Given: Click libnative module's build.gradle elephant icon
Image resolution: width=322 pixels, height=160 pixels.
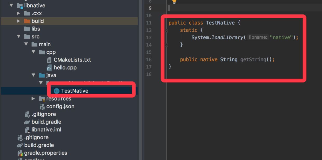Looking at the screenshot, I should click(x=27, y=122).
